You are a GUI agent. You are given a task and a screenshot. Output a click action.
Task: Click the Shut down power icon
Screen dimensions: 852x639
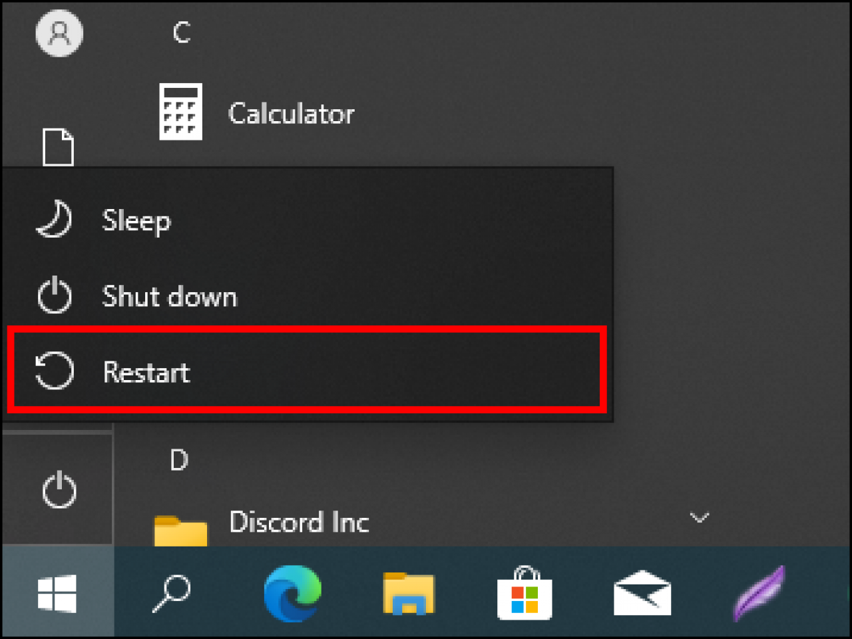54,296
